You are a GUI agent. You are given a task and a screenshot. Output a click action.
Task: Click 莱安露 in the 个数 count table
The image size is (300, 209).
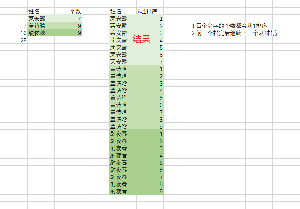coord(41,19)
